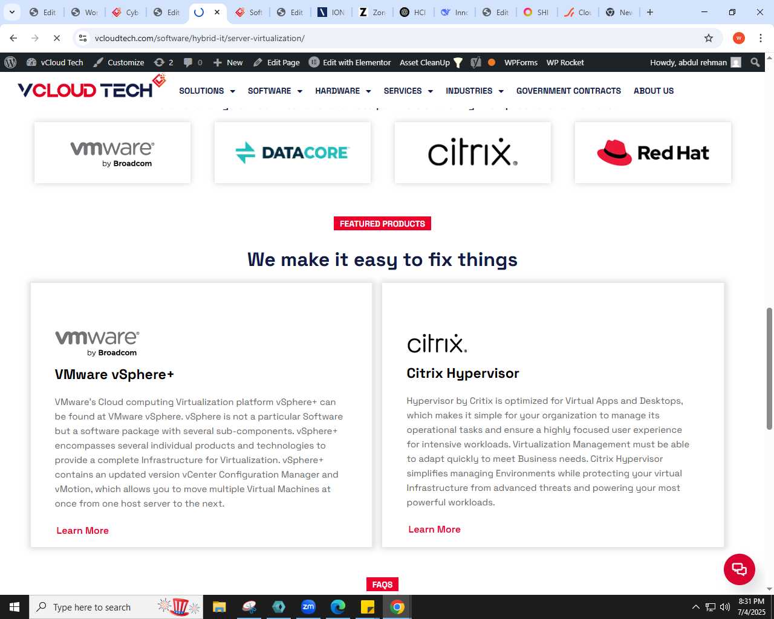Click the Citrix Hypervisor heading
This screenshot has height=619, width=774.
[463, 374]
